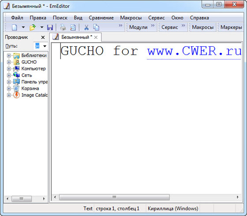Open the Справка menu
The width and height of the screenshot is (247, 216).
coord(199,18)
